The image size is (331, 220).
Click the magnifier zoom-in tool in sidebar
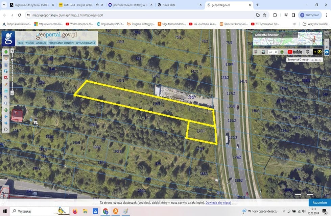(x=6, y=97)
